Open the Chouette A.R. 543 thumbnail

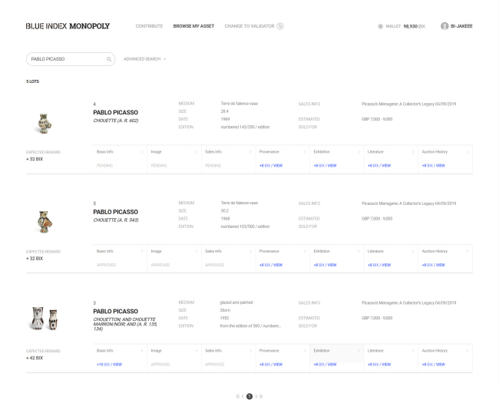click(44, 222)
